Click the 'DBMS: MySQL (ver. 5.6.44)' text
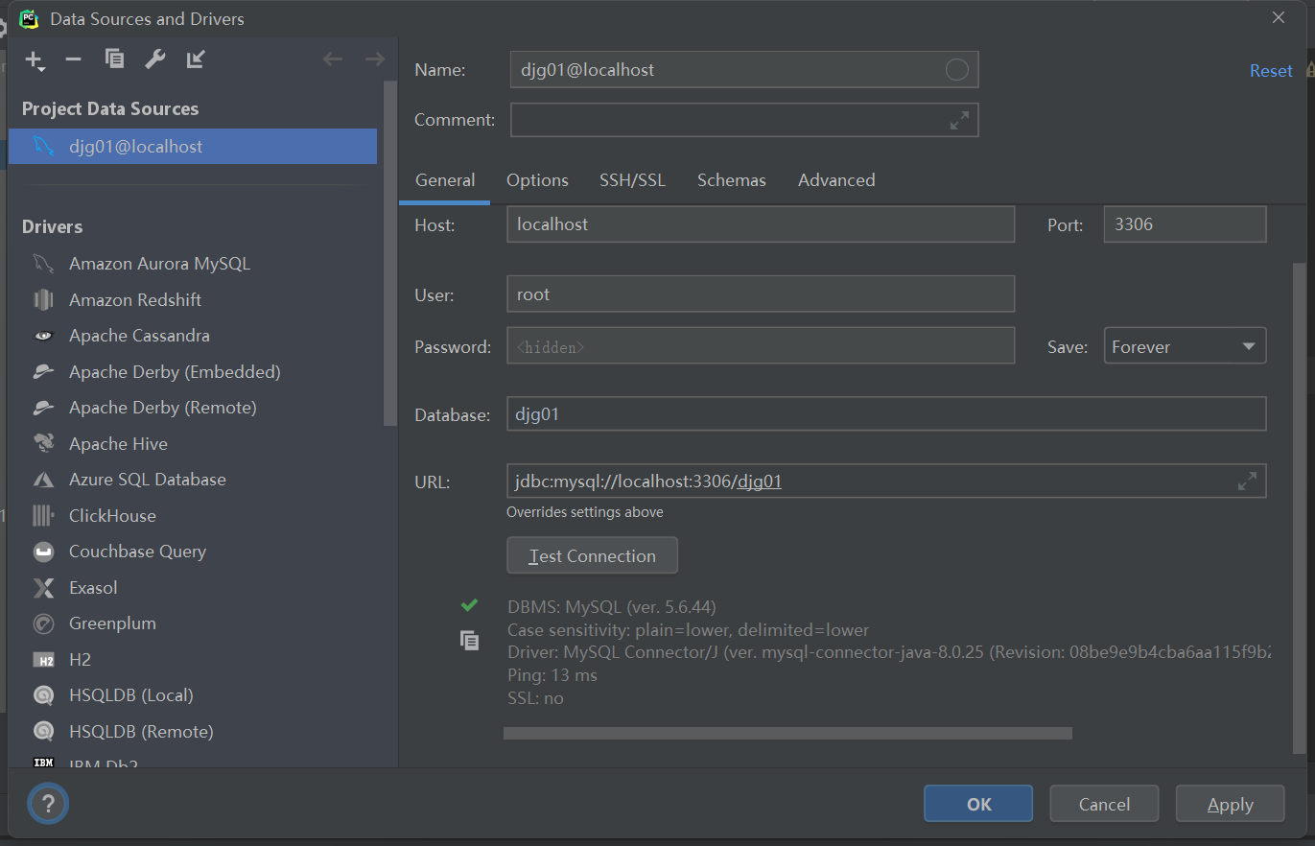Image resolution: width=1315 pixels, height=846 pixels. 611,607
